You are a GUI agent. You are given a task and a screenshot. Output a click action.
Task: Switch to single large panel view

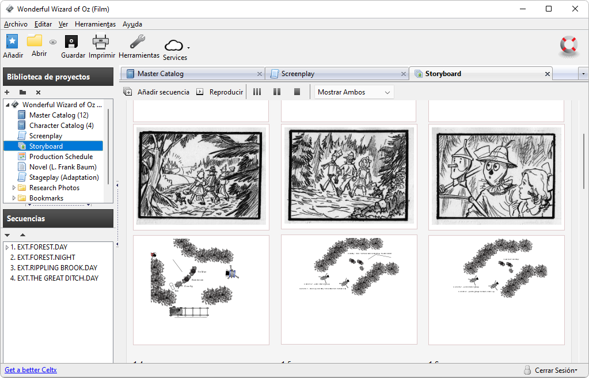point(297,92)
